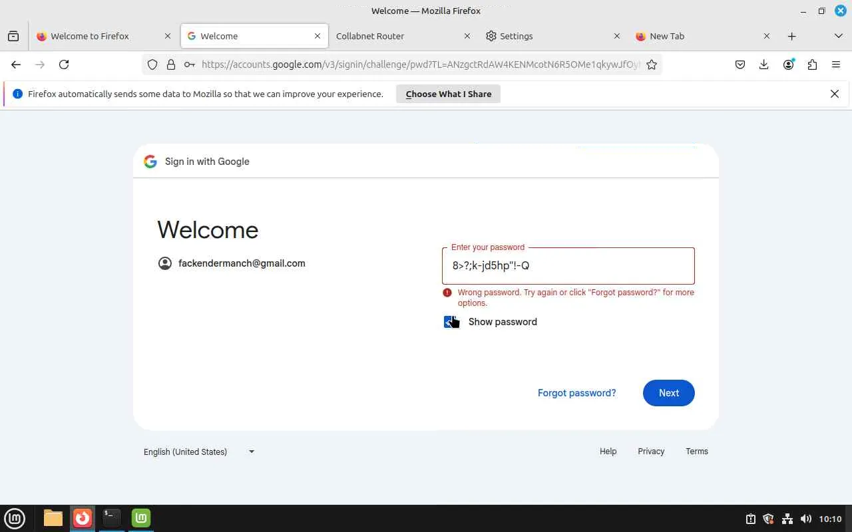Click the Forgot password? link
The image size is (852, 532).
[x=577, y=393]
